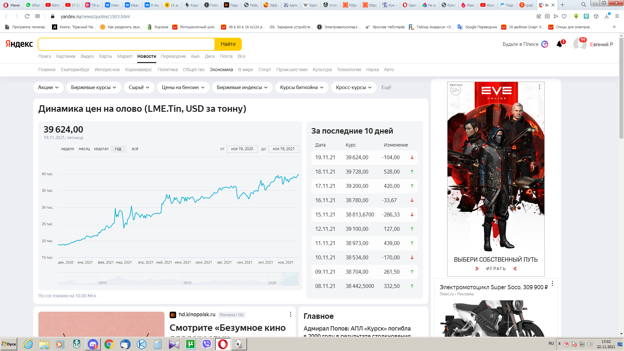Select the 'неделя' chart period
This screenshot has width=624, height=351.
click(x=68, y=149)
